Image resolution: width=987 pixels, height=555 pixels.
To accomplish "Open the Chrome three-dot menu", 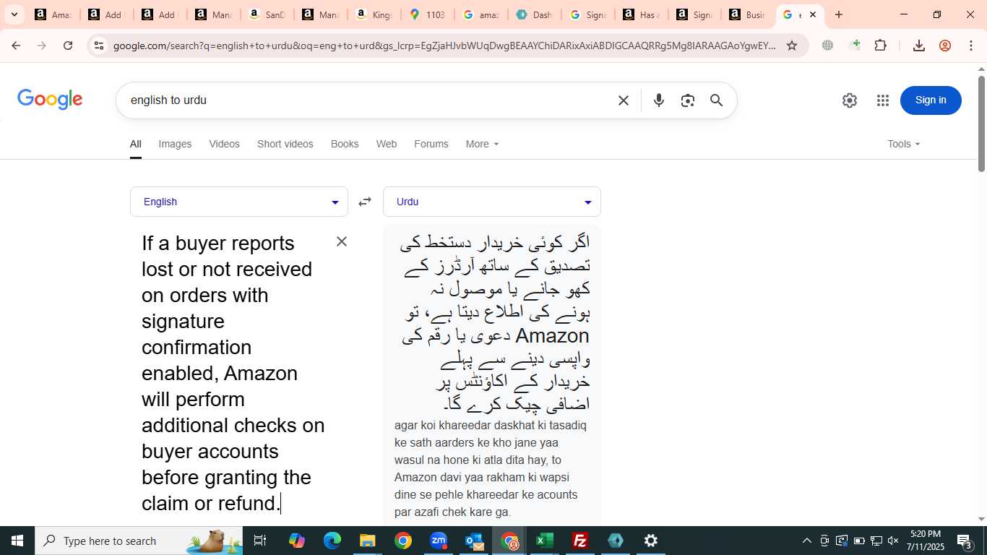I will point(970,46).
